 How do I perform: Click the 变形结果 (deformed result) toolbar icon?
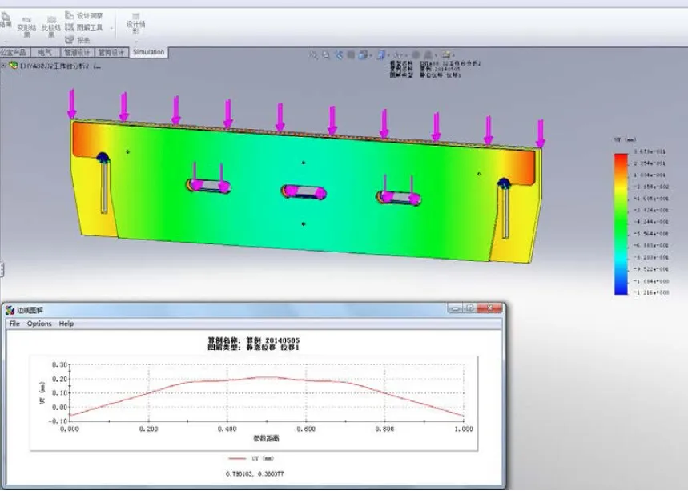(27, 26)
